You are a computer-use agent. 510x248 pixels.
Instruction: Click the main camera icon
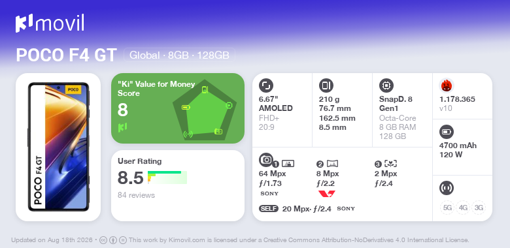point(266,160)
